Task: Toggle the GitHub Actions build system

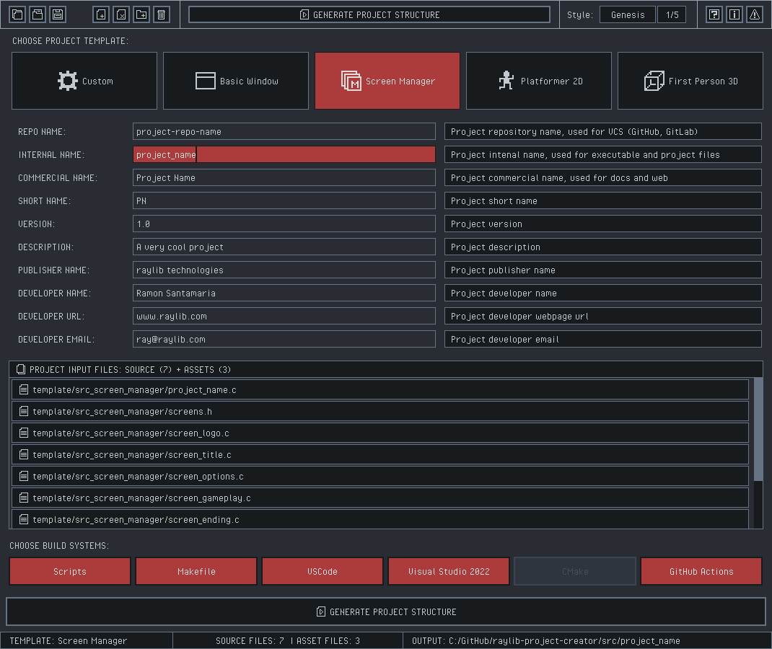Action: [701, 571]
